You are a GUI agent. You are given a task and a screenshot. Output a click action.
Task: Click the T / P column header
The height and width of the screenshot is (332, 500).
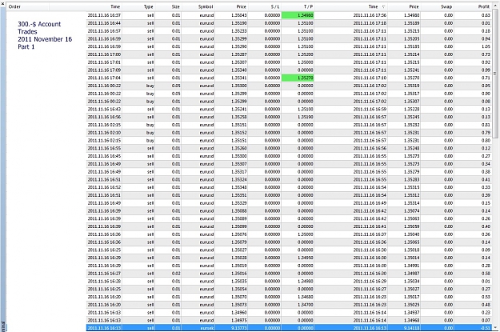(x=308, y=6)
